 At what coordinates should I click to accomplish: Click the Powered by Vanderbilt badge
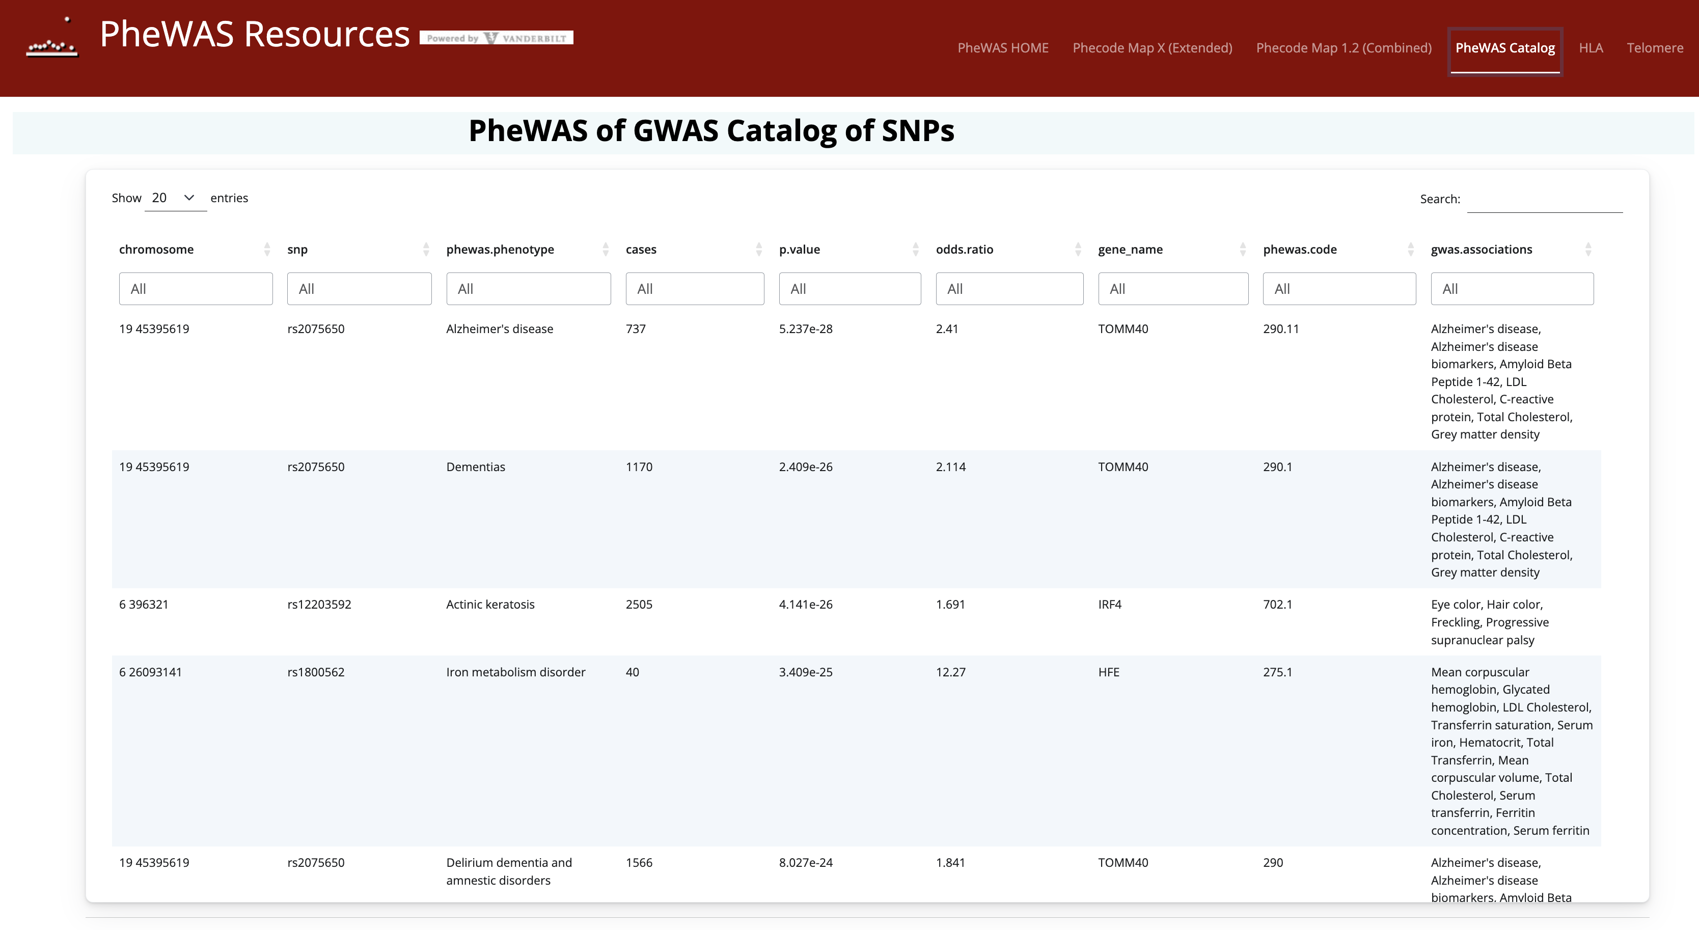pos(496,38)
